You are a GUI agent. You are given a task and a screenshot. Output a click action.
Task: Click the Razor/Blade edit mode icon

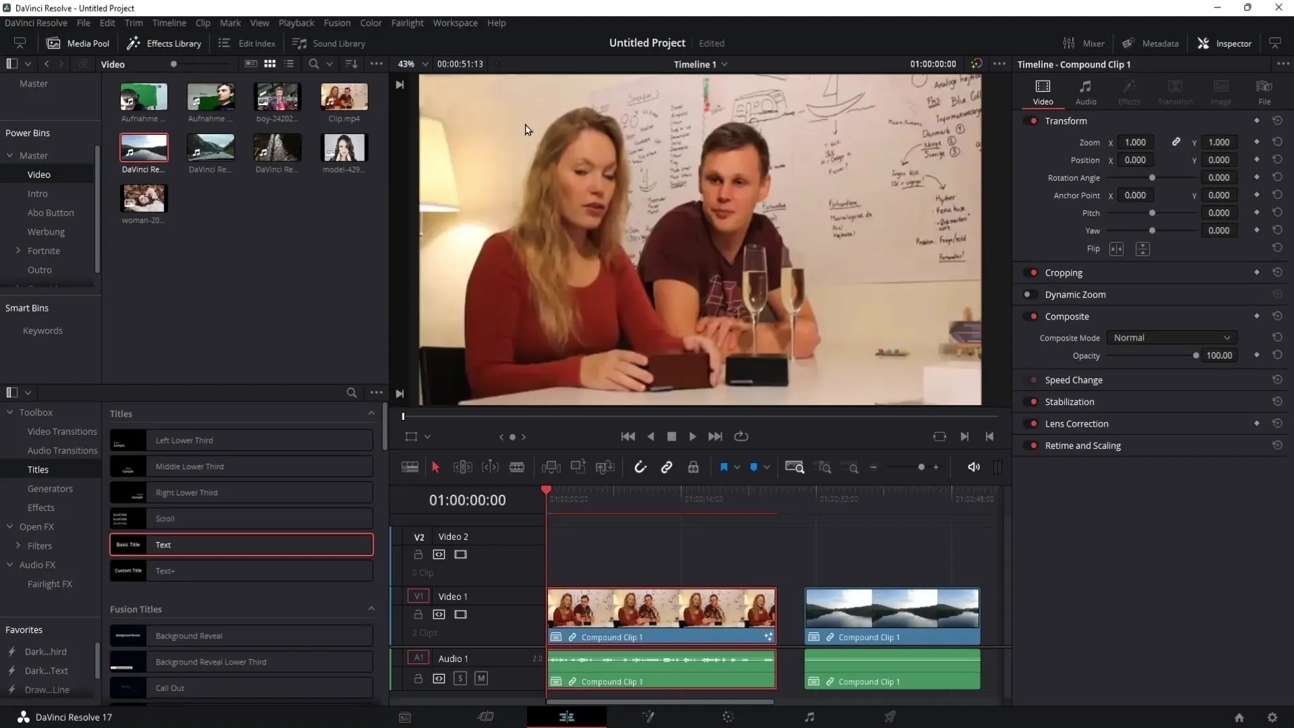(x=517, y=466)
